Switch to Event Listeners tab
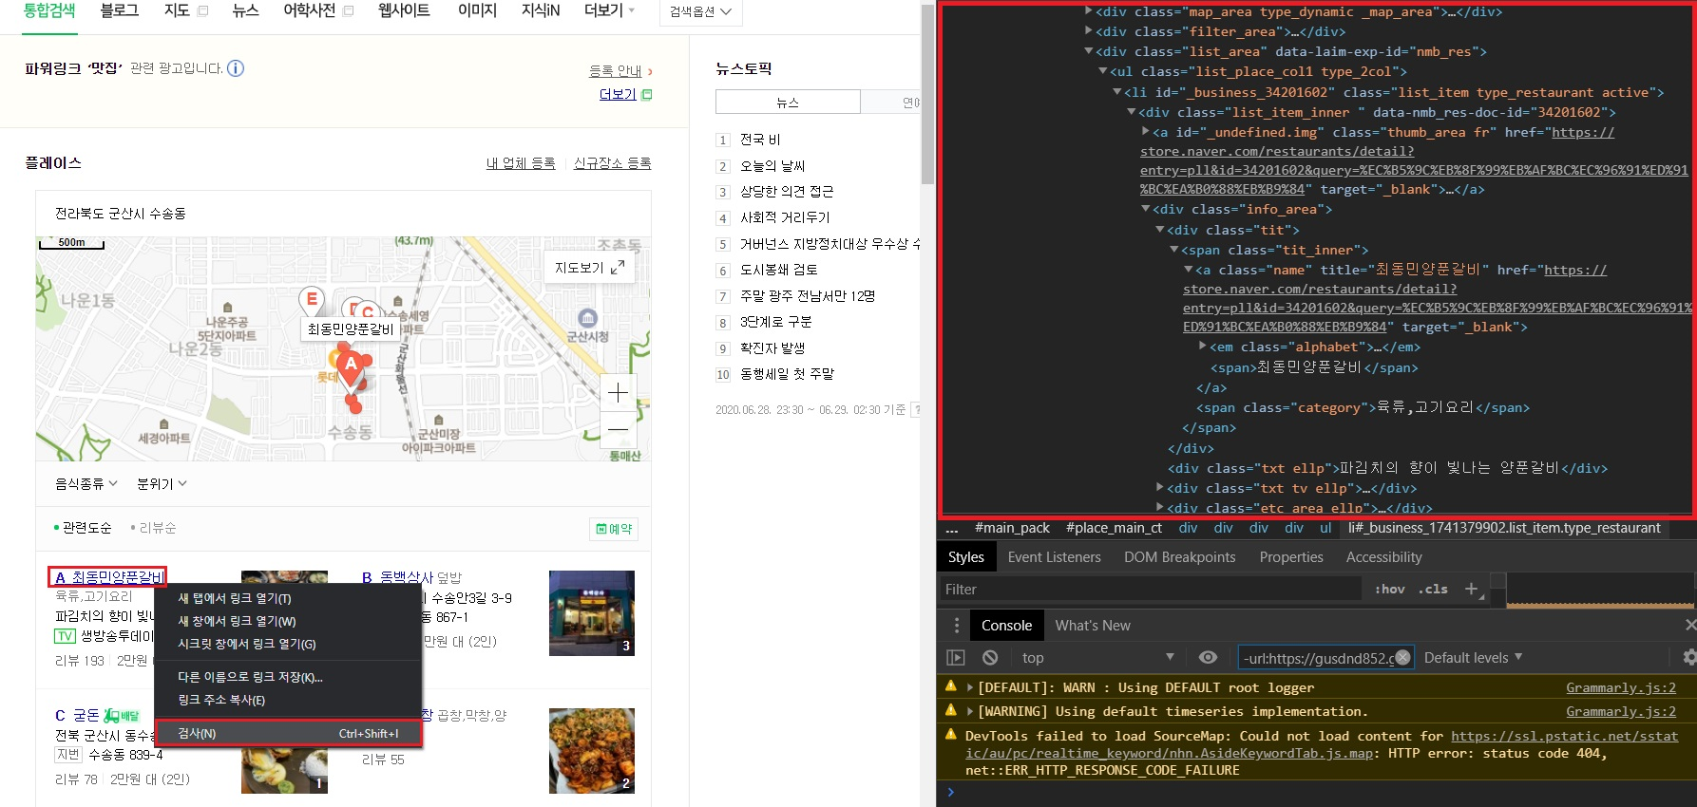1697x807 pixels. point(1054,557)
